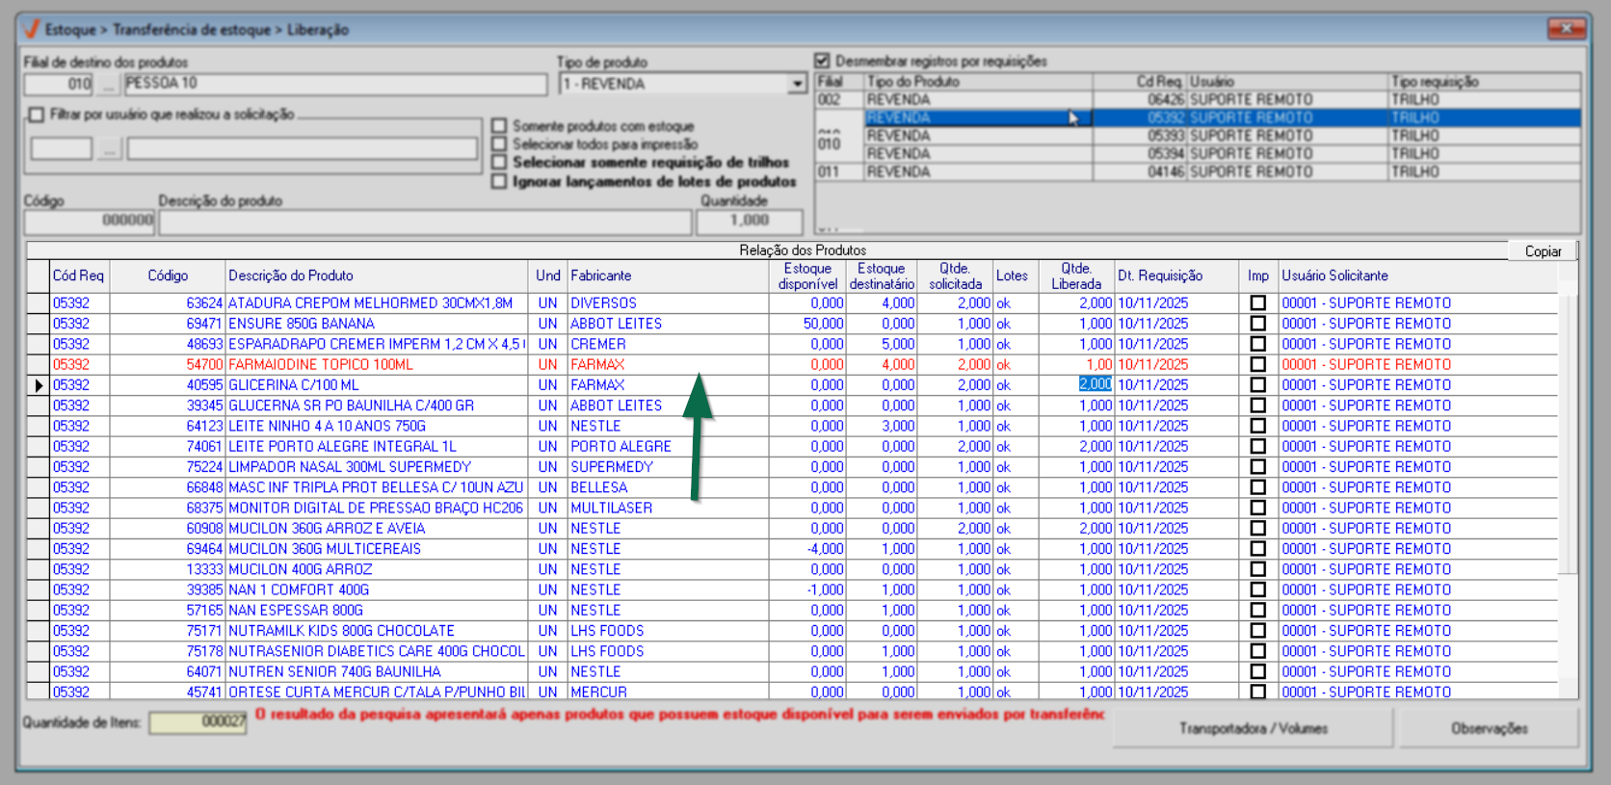Click row indicator arrow beside GLICERINA C/100 ML

click(x=39, y=385)
